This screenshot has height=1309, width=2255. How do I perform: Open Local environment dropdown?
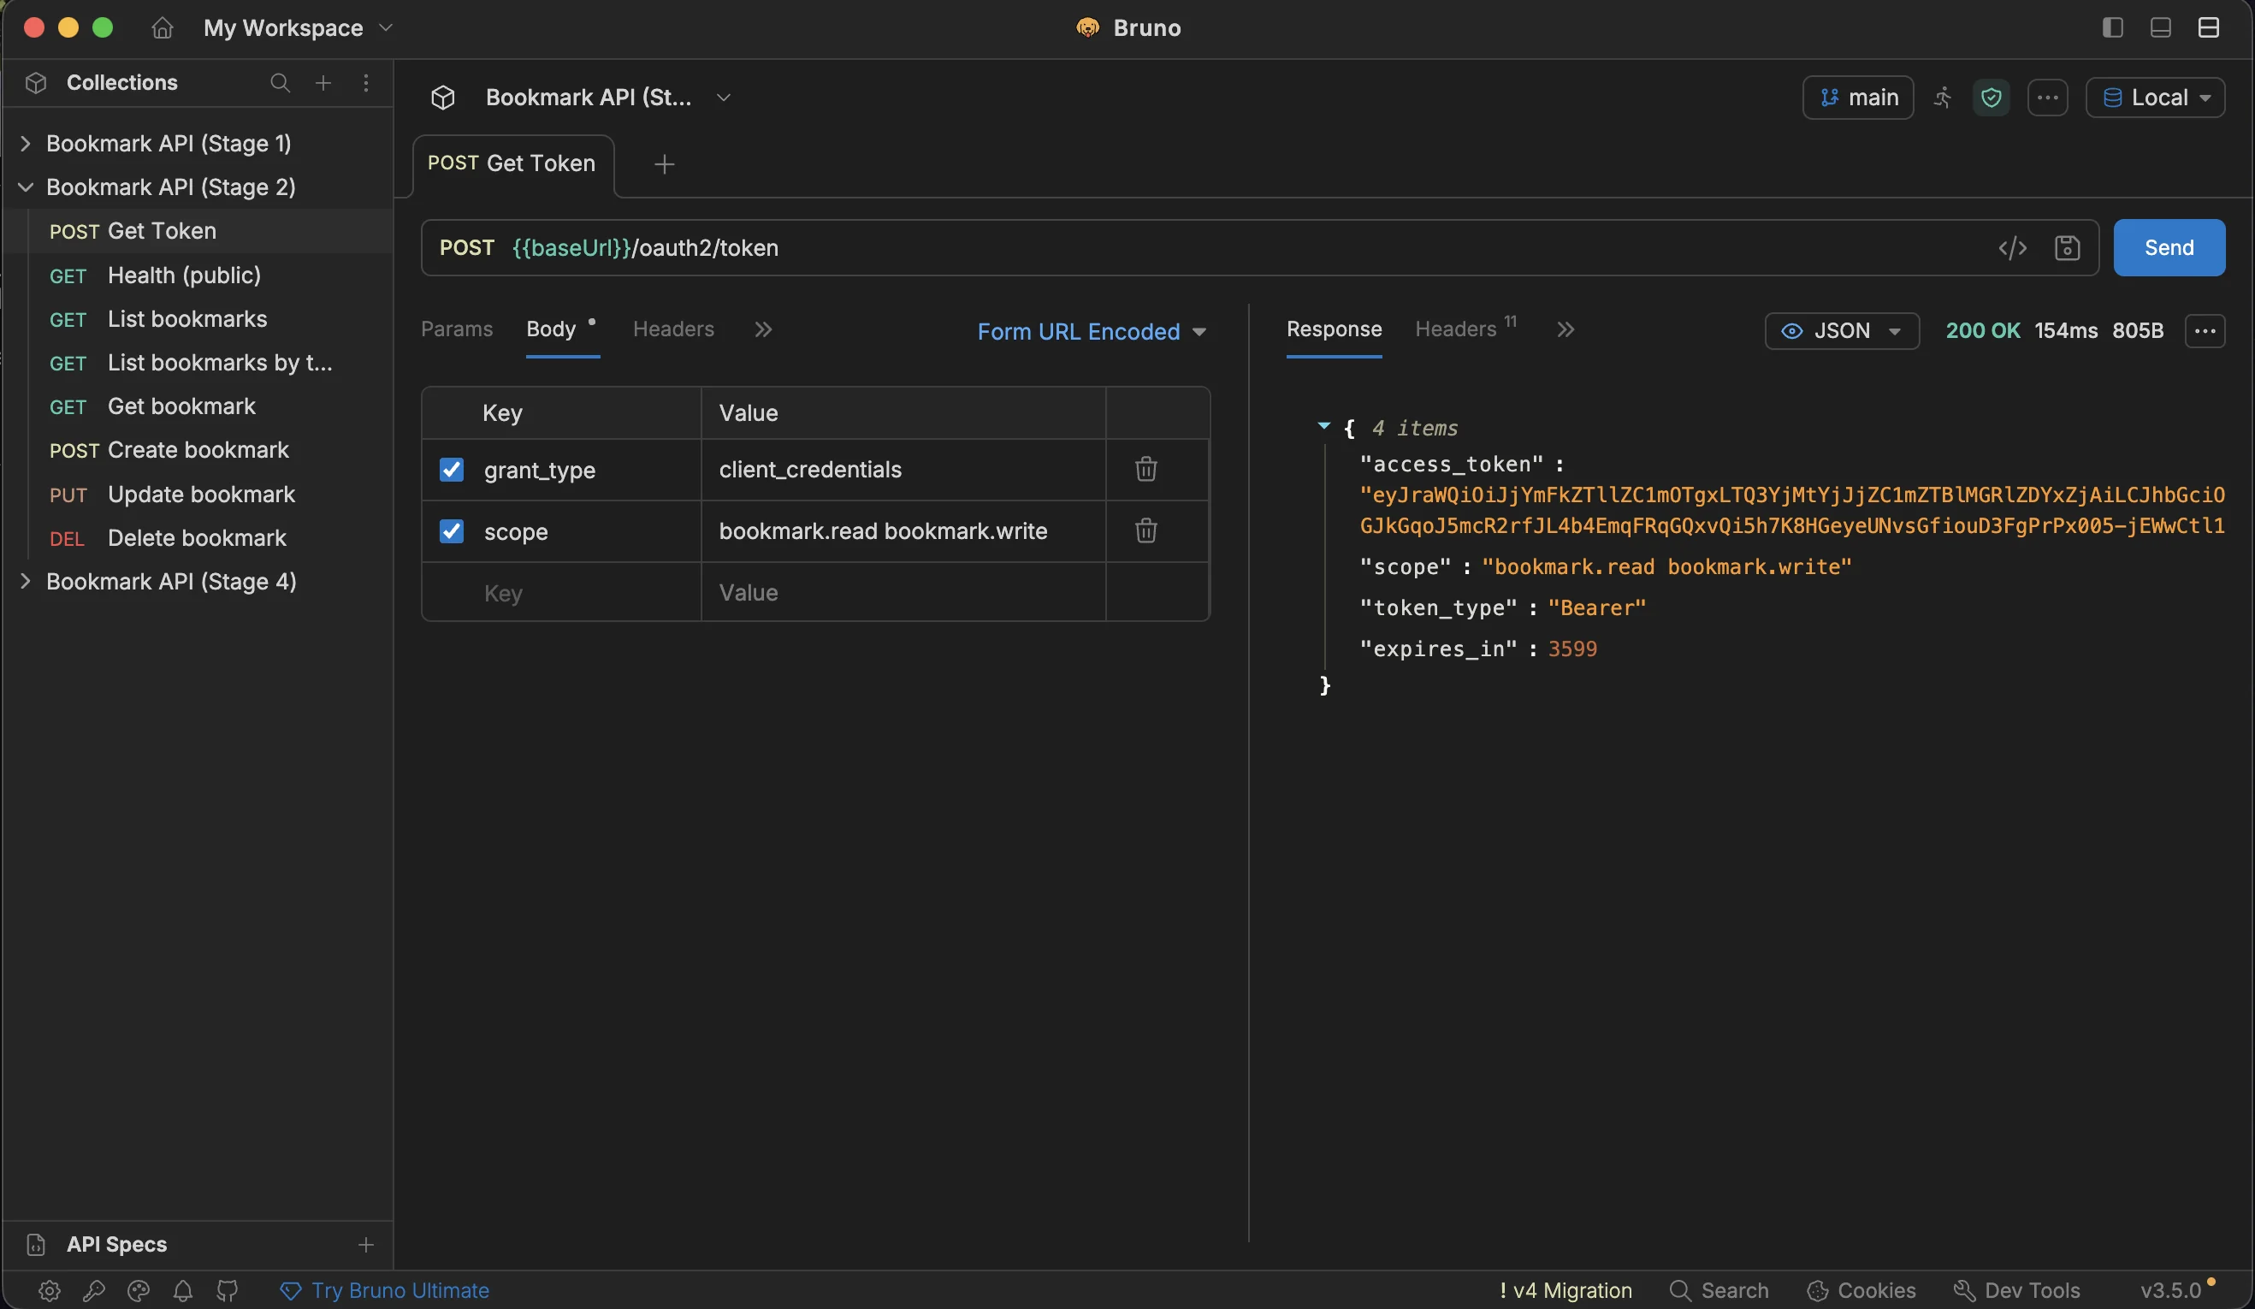[2156, 98]
